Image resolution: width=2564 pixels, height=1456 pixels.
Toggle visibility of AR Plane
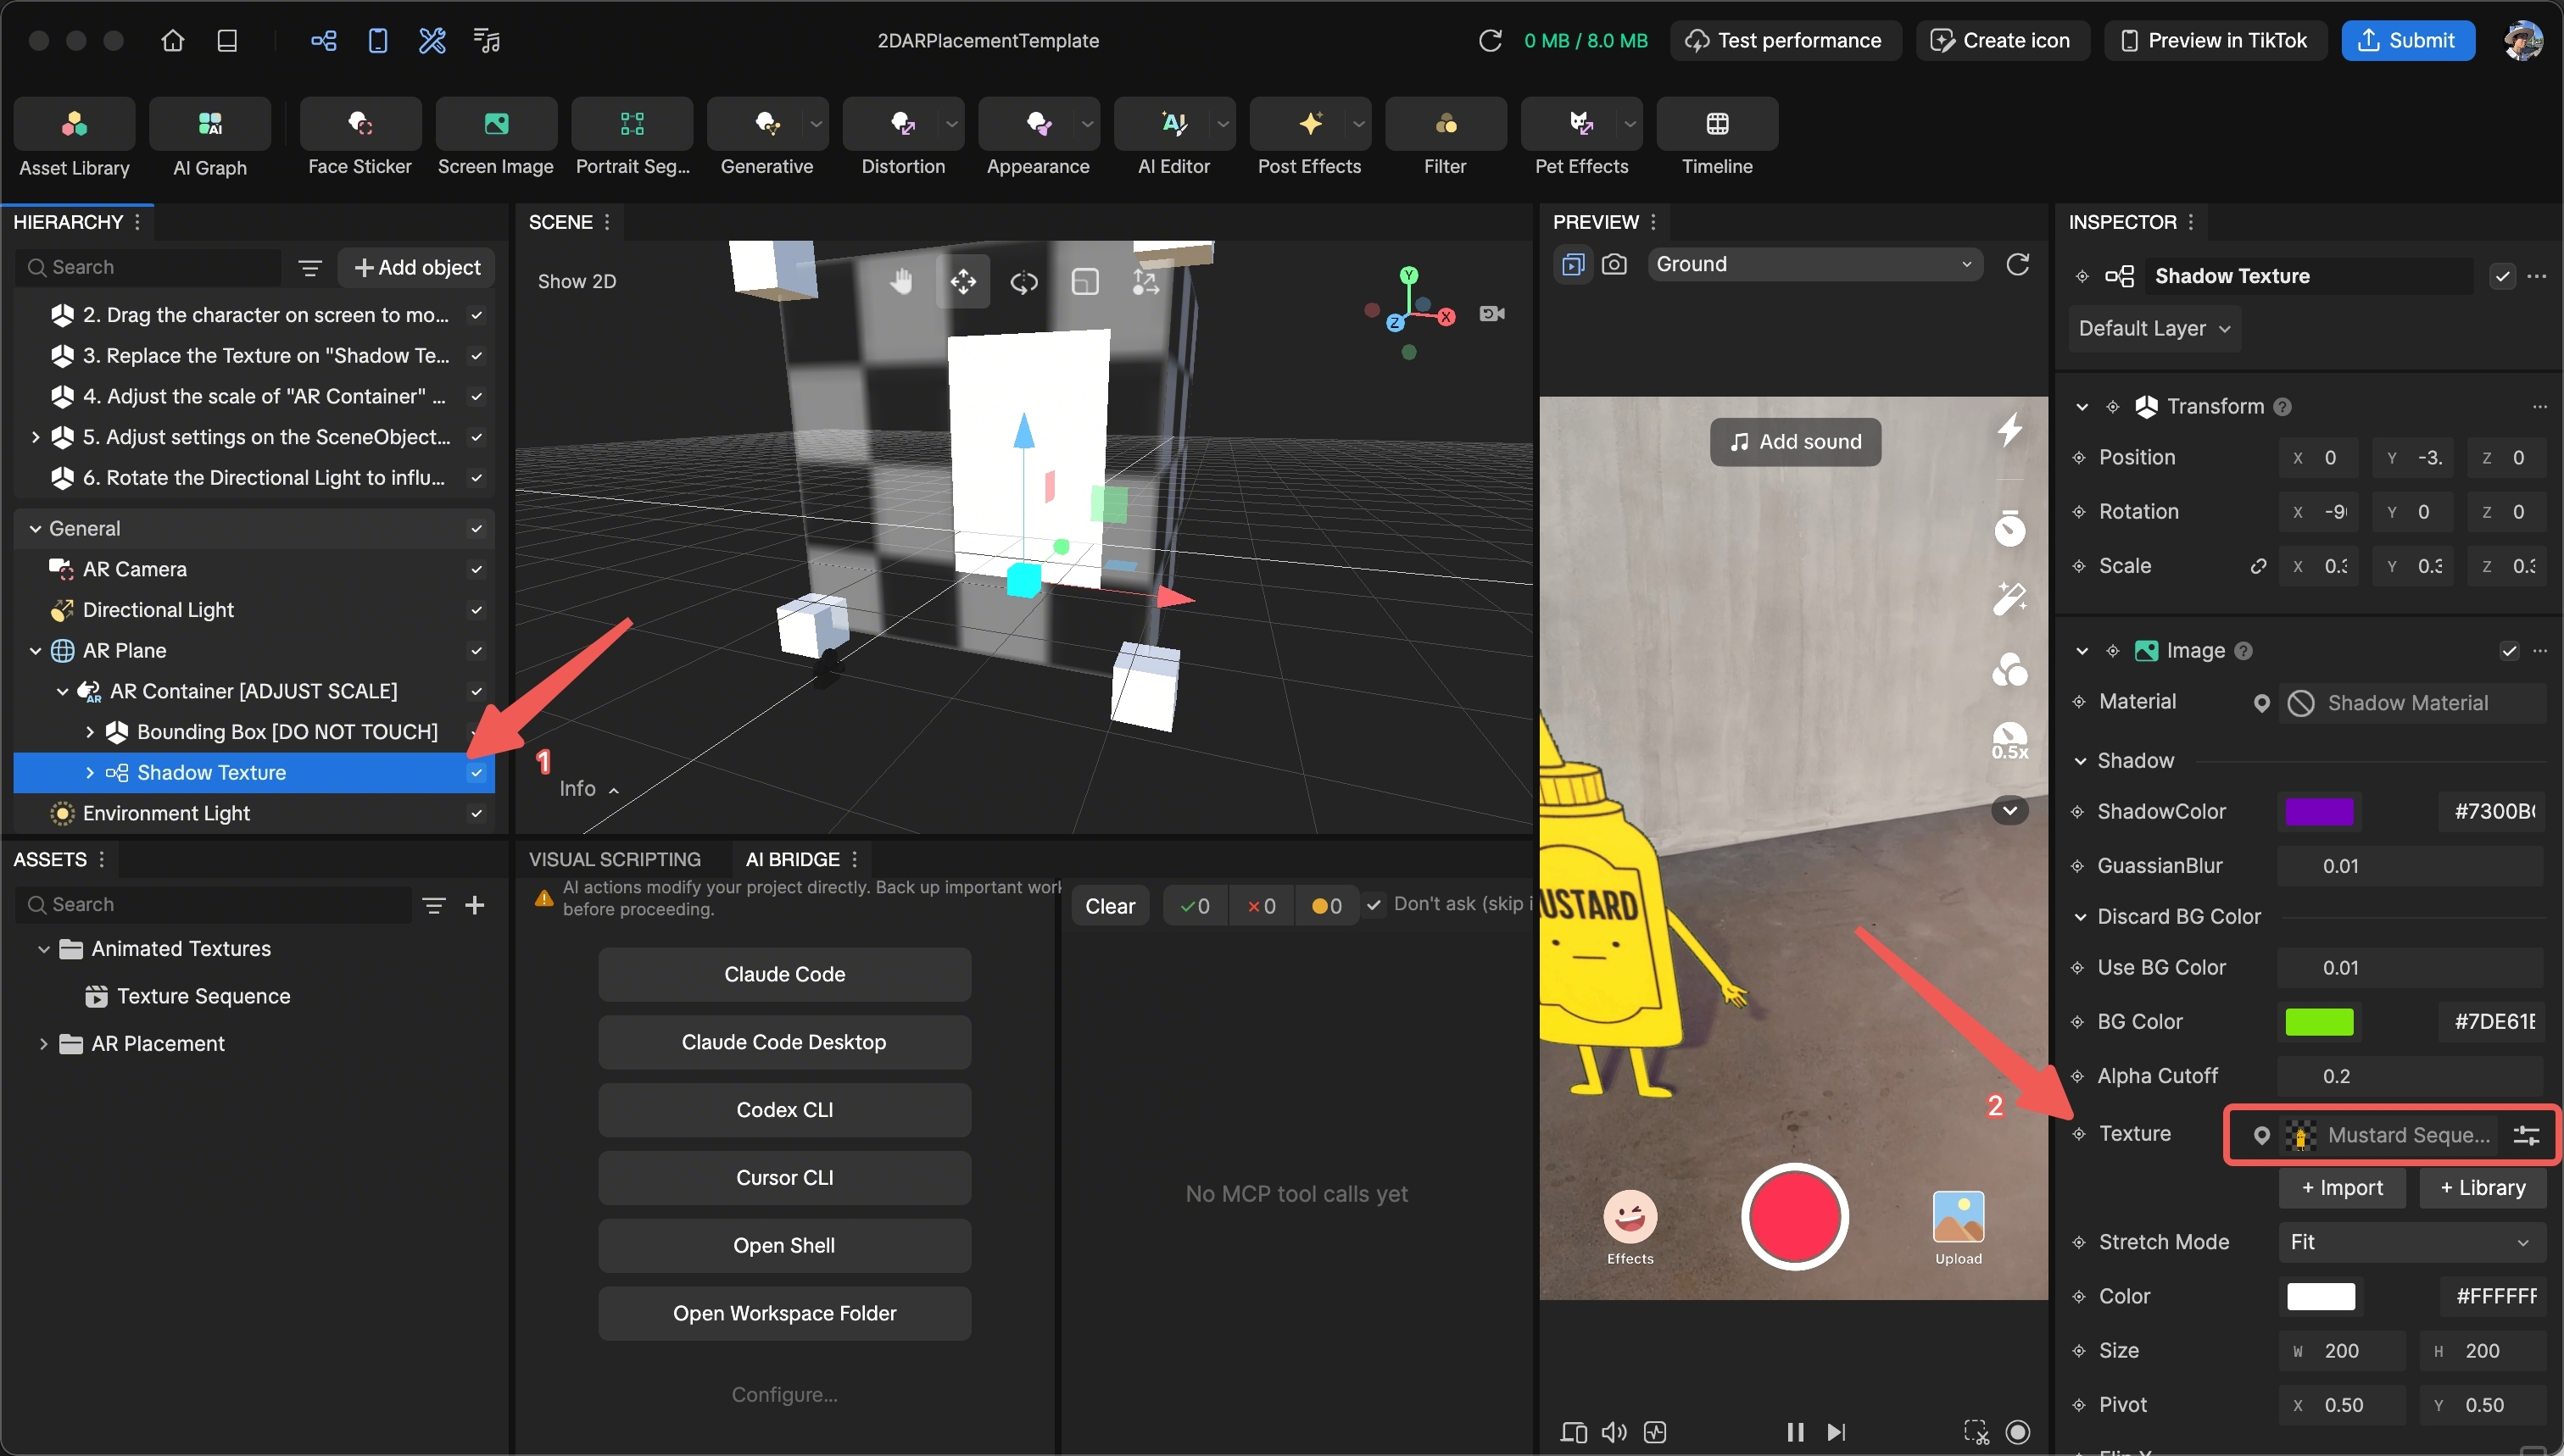[x=477, y=651]
